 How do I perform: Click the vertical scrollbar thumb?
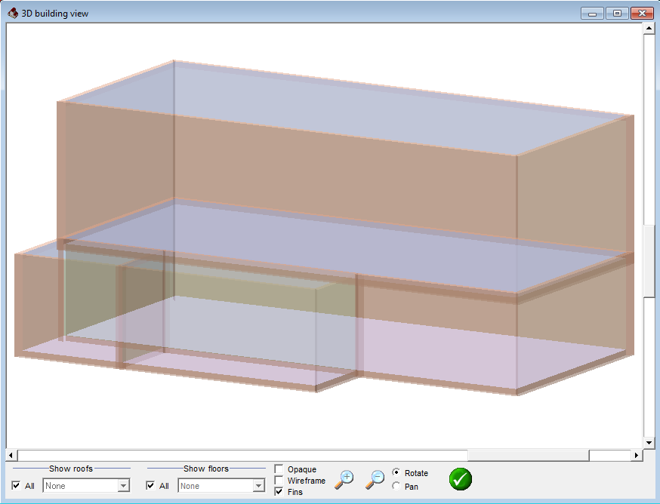pos(649,261)
